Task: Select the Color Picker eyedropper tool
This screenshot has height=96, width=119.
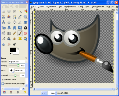Action: click(20, 17)
